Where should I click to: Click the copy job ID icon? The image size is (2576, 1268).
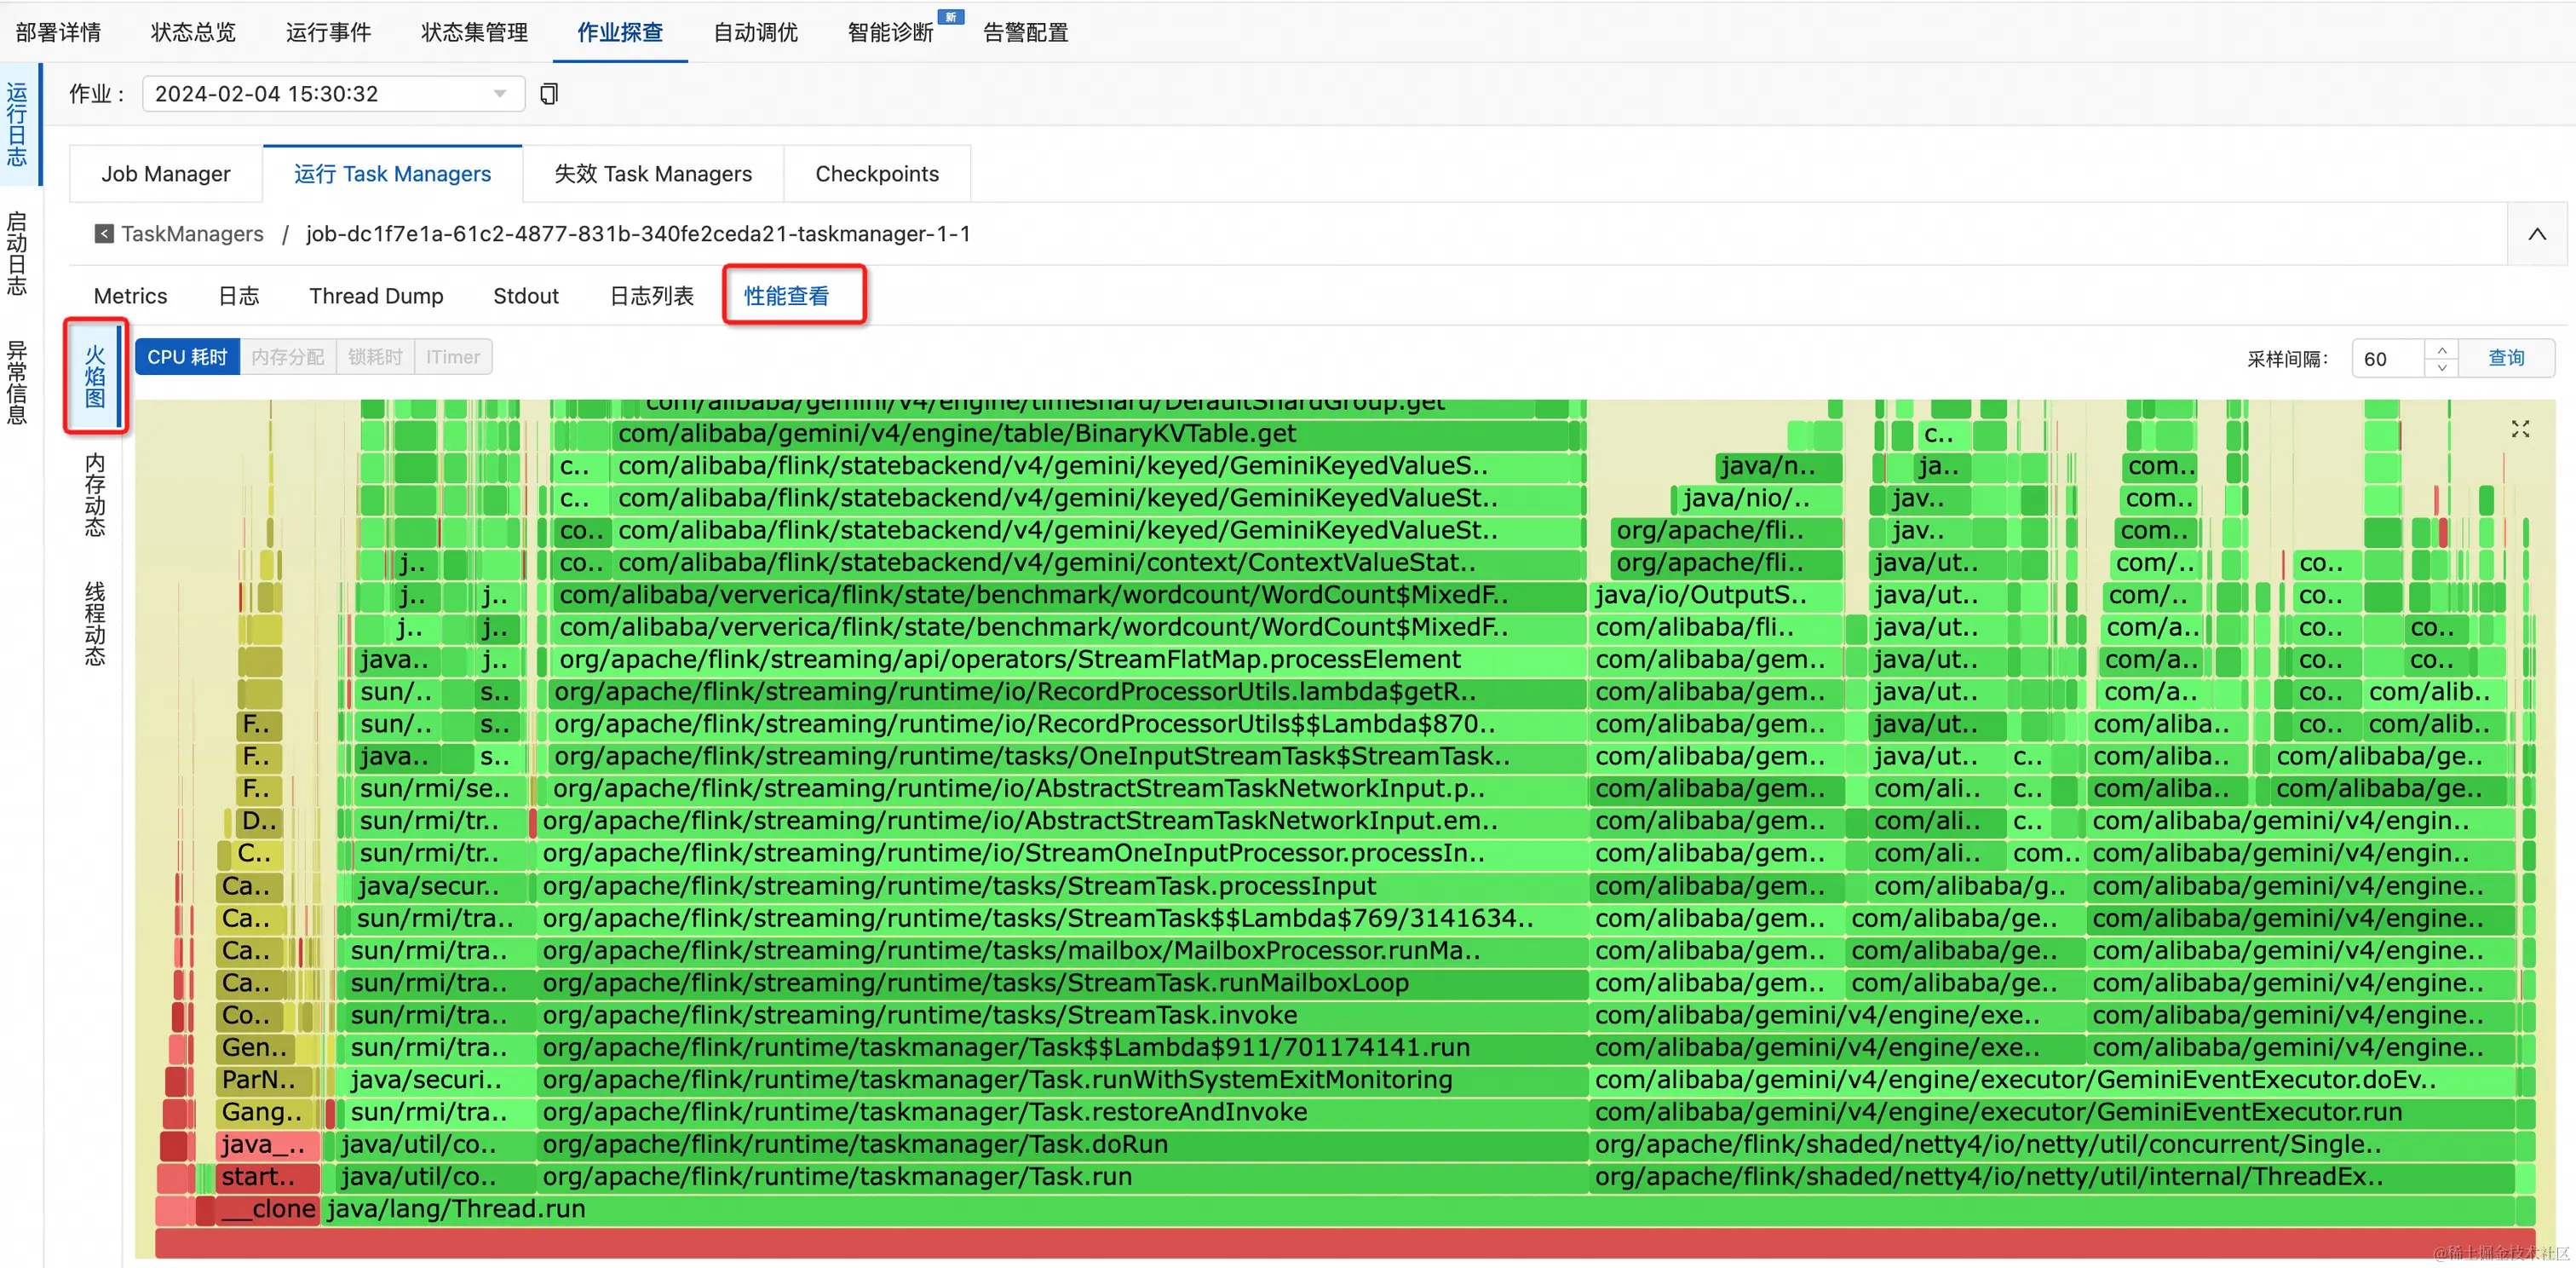[x=549, y=94]
